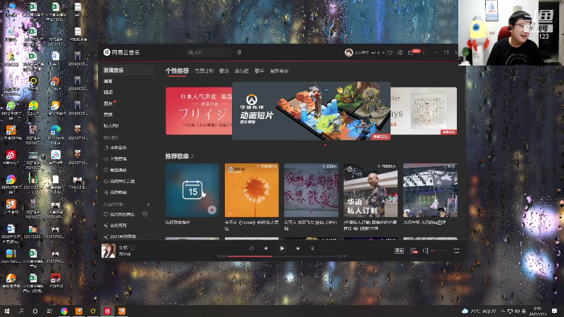Skip to the next track
The image size is (564, 317).
298,249
